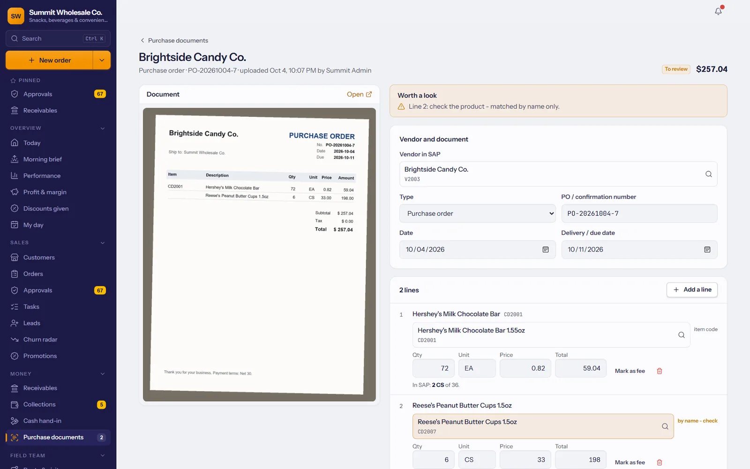Image resolution: width=750 pixels, height=469 pixels.
Task: Click the purchase order document preview
Action: (259, 255)
